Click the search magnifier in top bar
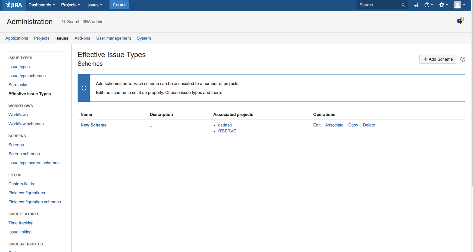This screenshot has height=252, width=473. pyautogui.click(x=403, y=5)
